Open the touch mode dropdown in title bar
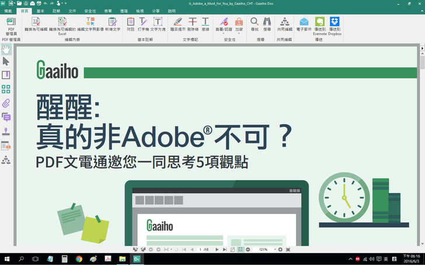Screen dimensions: 425x266 tap(62, 3)
